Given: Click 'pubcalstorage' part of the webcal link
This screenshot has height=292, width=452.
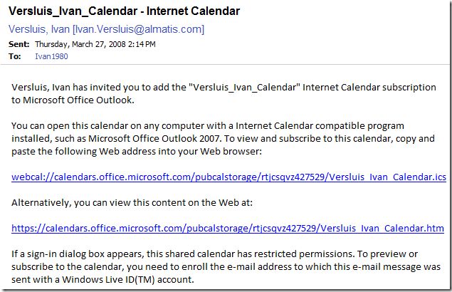Looking at the screenshot, I should point(226,177).
